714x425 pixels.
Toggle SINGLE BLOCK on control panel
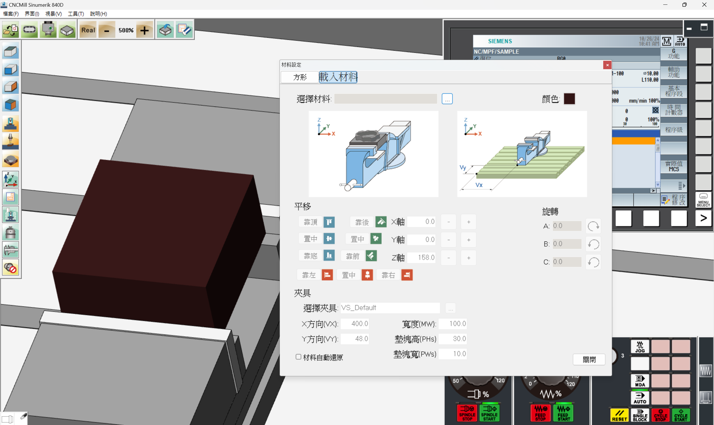click(x=640, y=415)
